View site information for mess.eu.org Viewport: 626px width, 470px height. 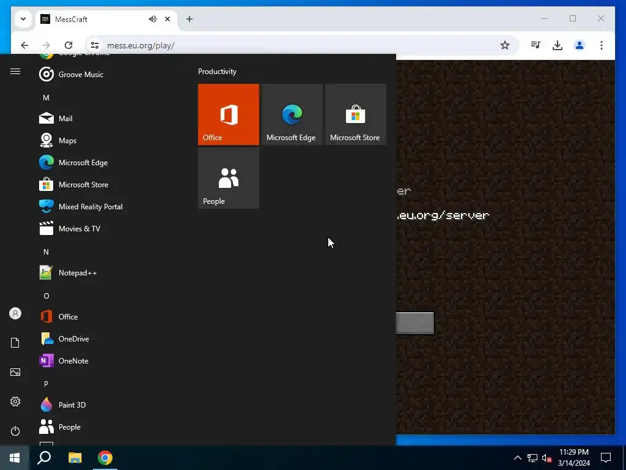pos(95,45)
